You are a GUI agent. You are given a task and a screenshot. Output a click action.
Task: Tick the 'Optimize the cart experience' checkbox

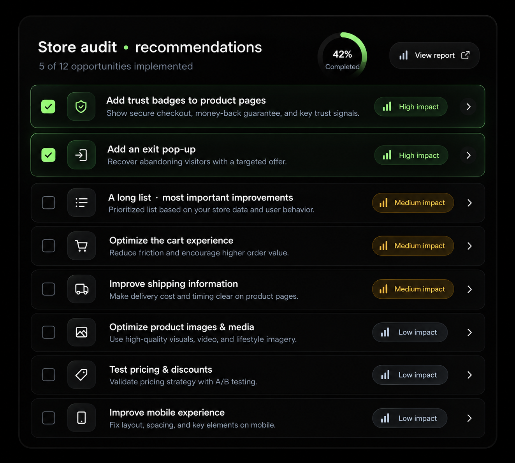pyautogui.click(x=49, y=246)
